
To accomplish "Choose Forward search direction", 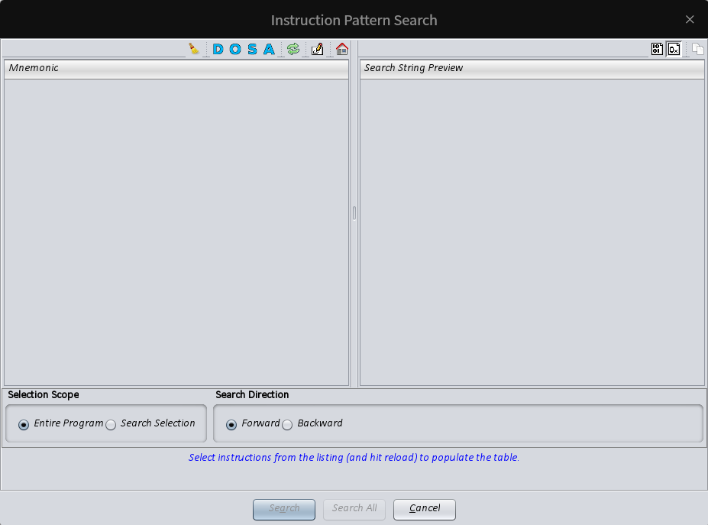I will [254, 423].
